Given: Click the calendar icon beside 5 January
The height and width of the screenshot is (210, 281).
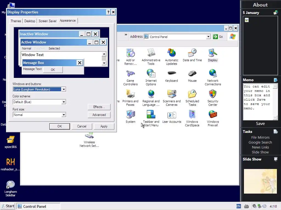Looking at the screenshot, I should click(x=276, y=13).
